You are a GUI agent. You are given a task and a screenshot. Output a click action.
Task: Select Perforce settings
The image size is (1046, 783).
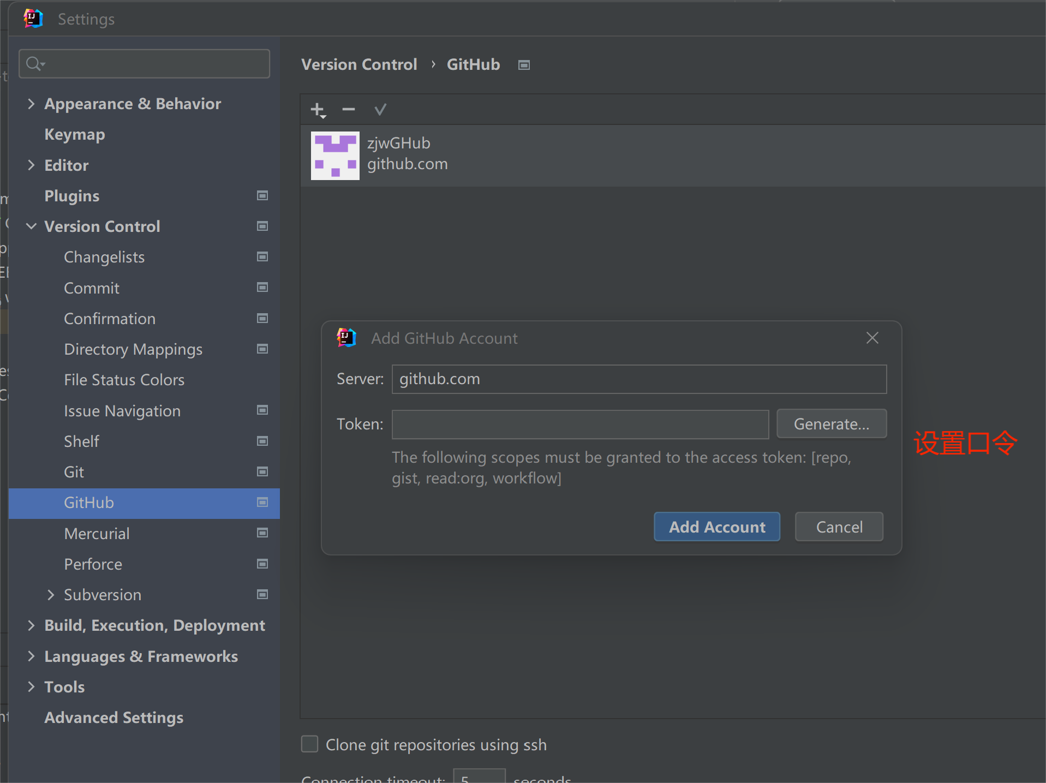pos(93,564)
